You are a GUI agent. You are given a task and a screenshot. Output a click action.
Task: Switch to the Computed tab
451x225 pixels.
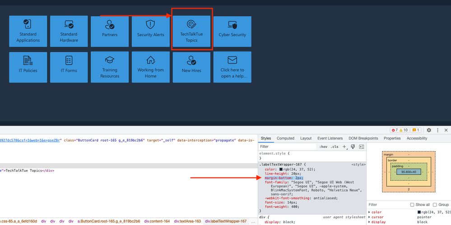tap(285, 138)
